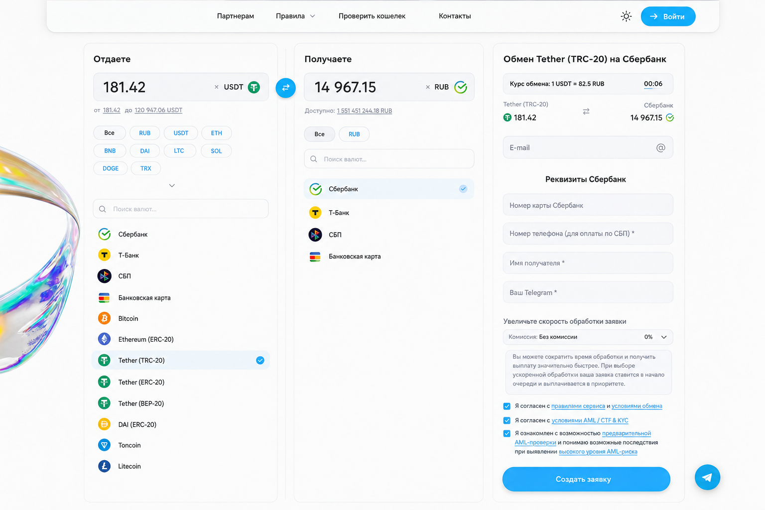Click the Tether icon in the Отдаете amount field

[254, 87]
